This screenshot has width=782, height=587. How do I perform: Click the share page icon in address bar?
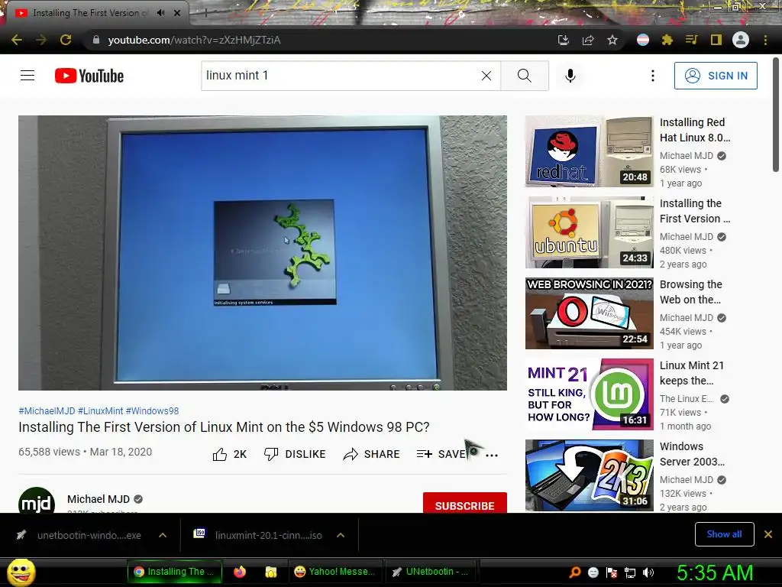[588, 40]
